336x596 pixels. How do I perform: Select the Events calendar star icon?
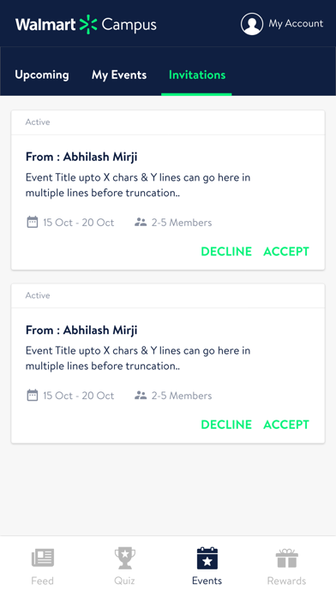(207, 558)
